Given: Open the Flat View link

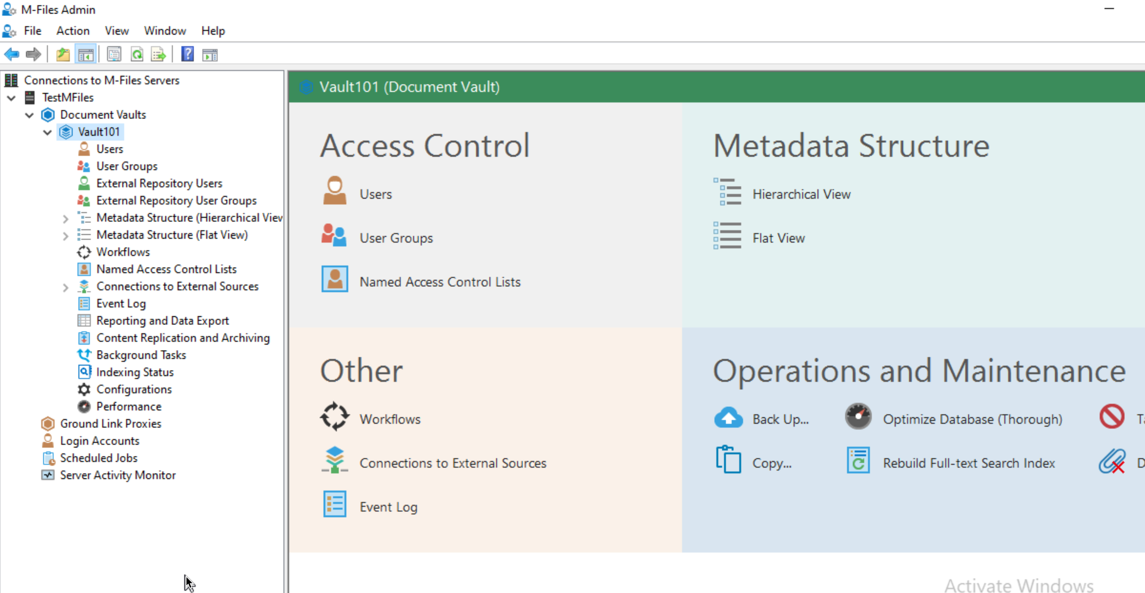Looking at the screenshot, I should (x=778, y=238).
